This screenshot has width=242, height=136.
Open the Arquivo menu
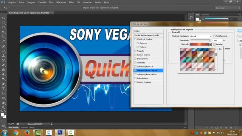12,2
